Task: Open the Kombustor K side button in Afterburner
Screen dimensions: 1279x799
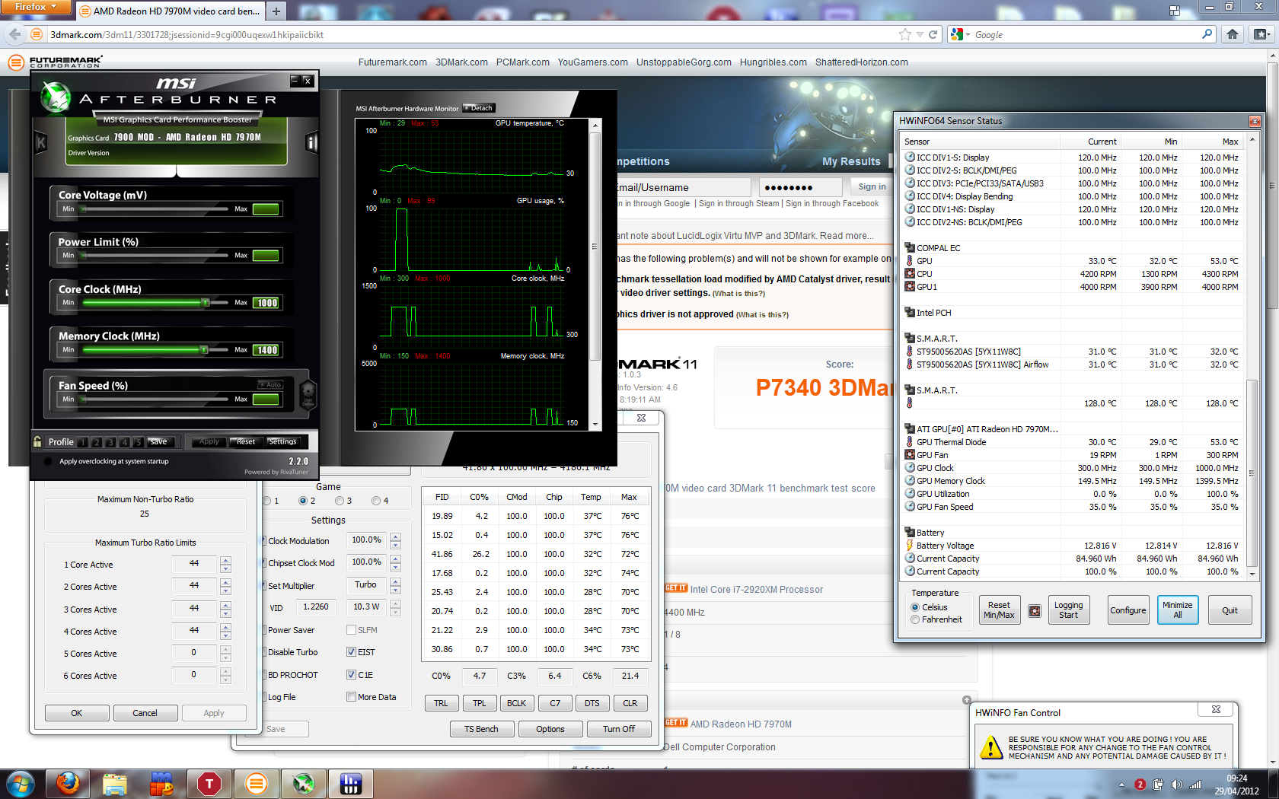Action: click(x=41, y=142)
